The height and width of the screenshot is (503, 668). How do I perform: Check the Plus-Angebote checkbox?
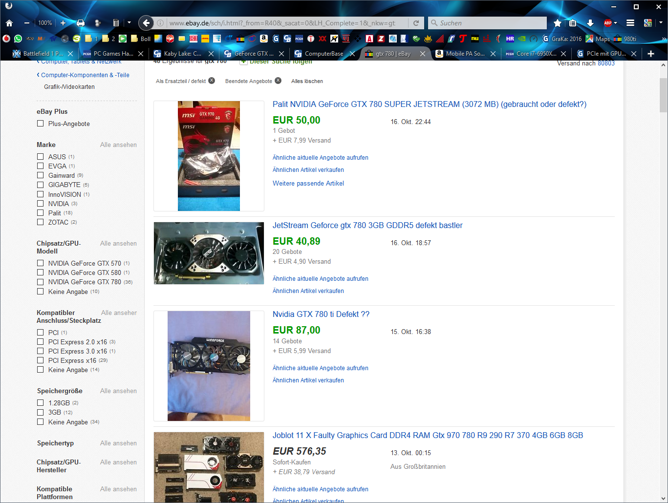coord(41,124)
